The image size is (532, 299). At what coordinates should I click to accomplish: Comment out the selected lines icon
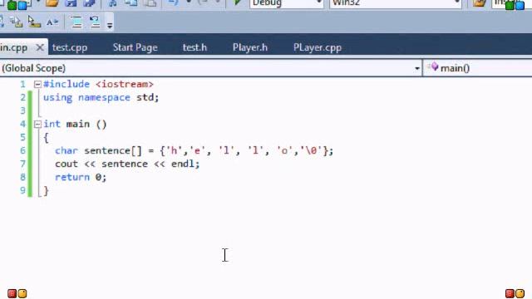pos(76,22)
